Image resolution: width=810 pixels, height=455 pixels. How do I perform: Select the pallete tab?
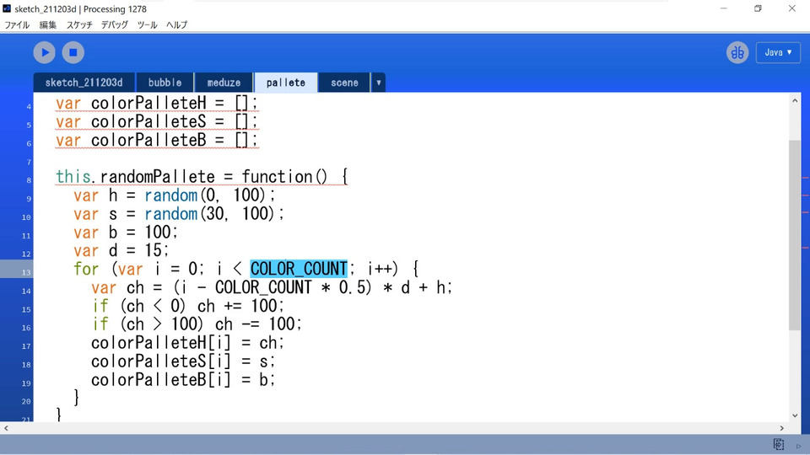pos(286,83)
